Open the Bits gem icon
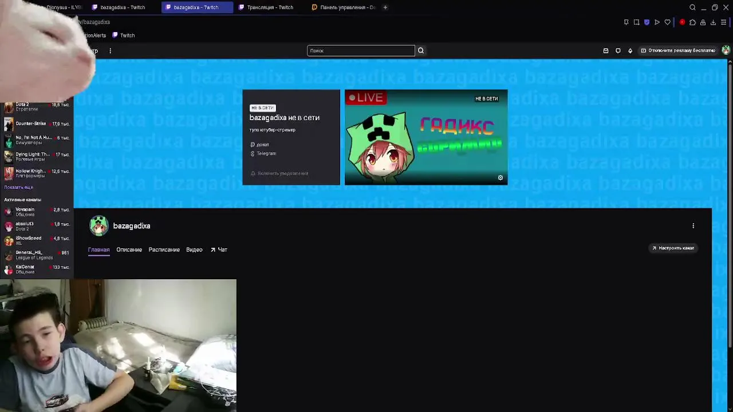733x412 pixels. click(x=630, y=50)
